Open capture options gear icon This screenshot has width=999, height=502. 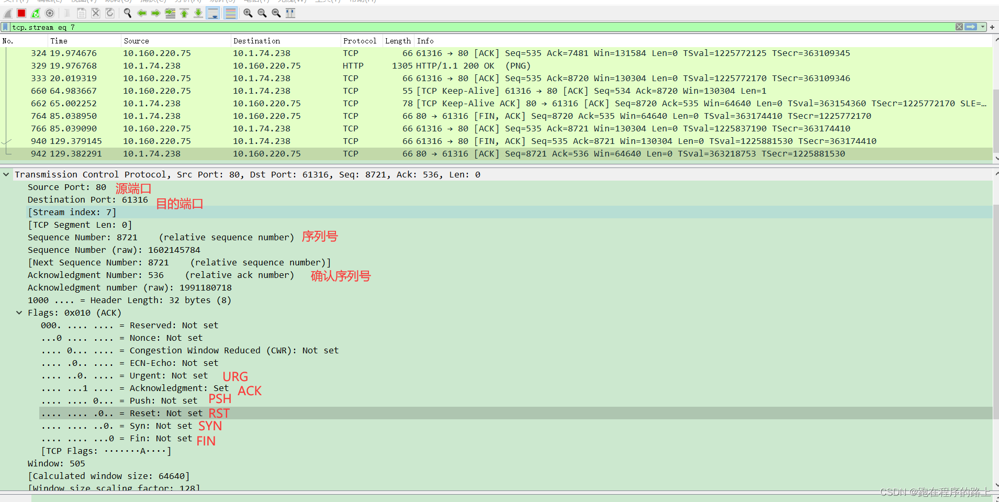click(50, 13)
